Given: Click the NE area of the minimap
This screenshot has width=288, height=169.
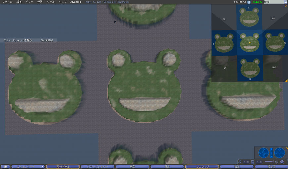Looking at the screenshot, I should tap(225, 68).
